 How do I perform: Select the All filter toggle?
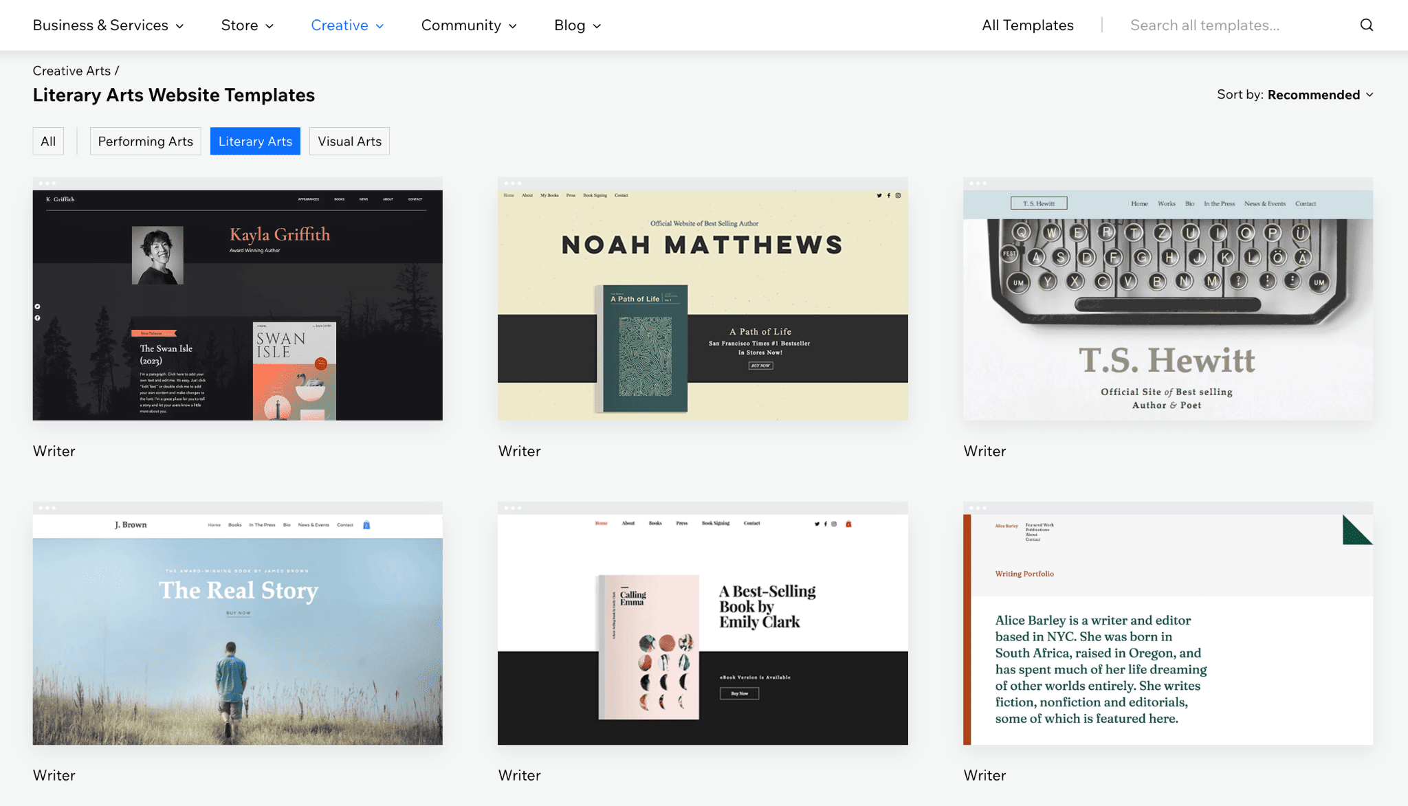coord(47,141)
